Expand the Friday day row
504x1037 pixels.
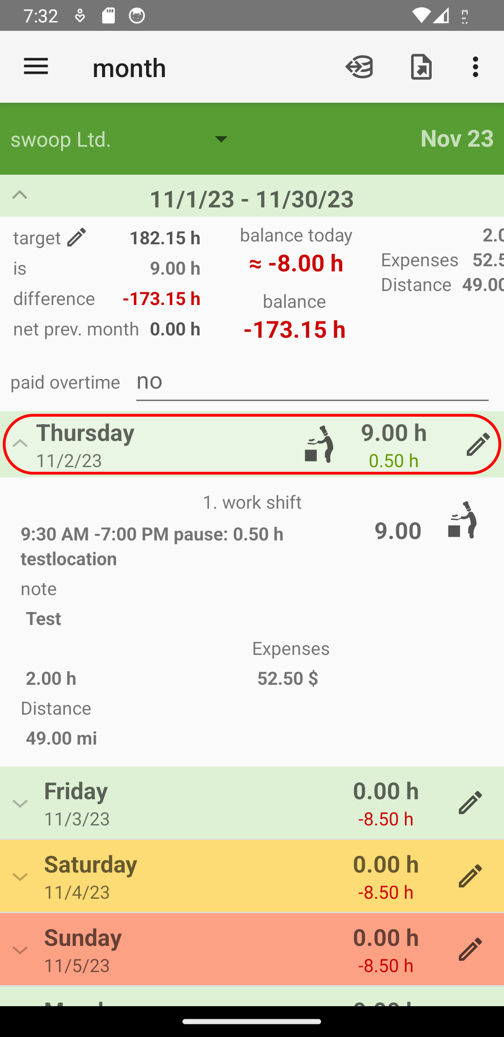pyautogui.click(x=20, y=803)
